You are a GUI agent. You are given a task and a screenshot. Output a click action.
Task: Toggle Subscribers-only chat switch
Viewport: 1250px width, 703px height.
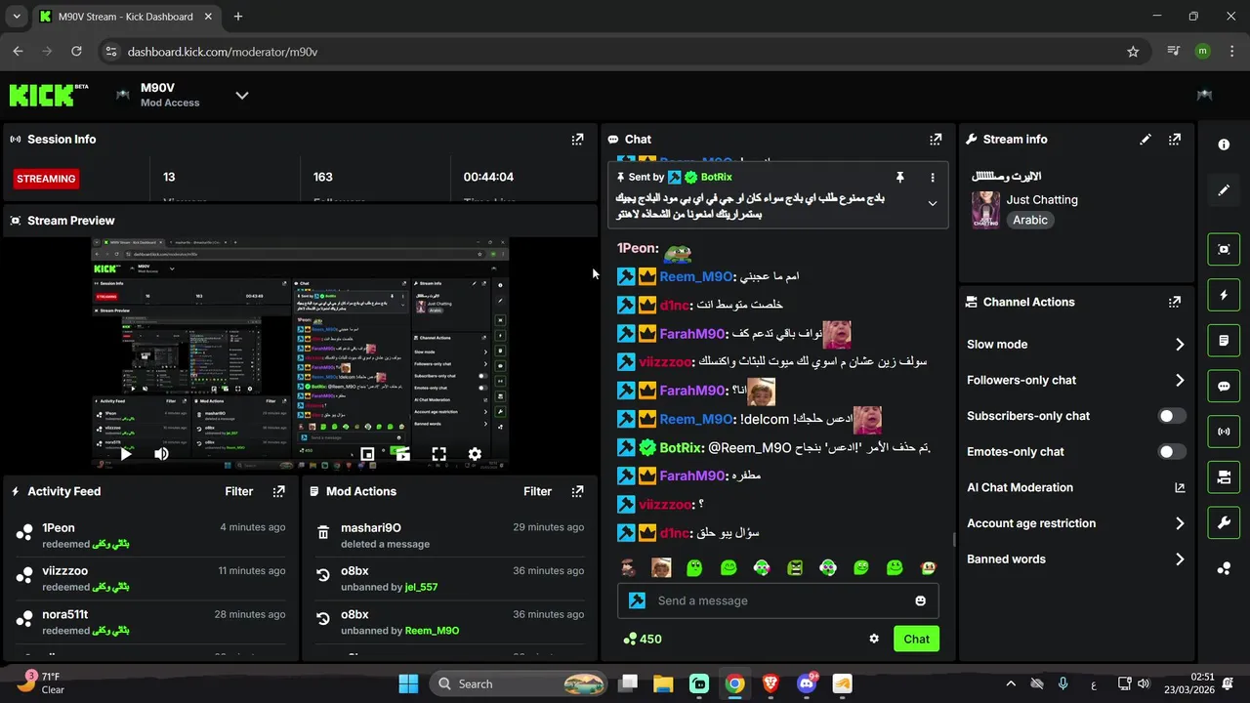point(1172,416)
